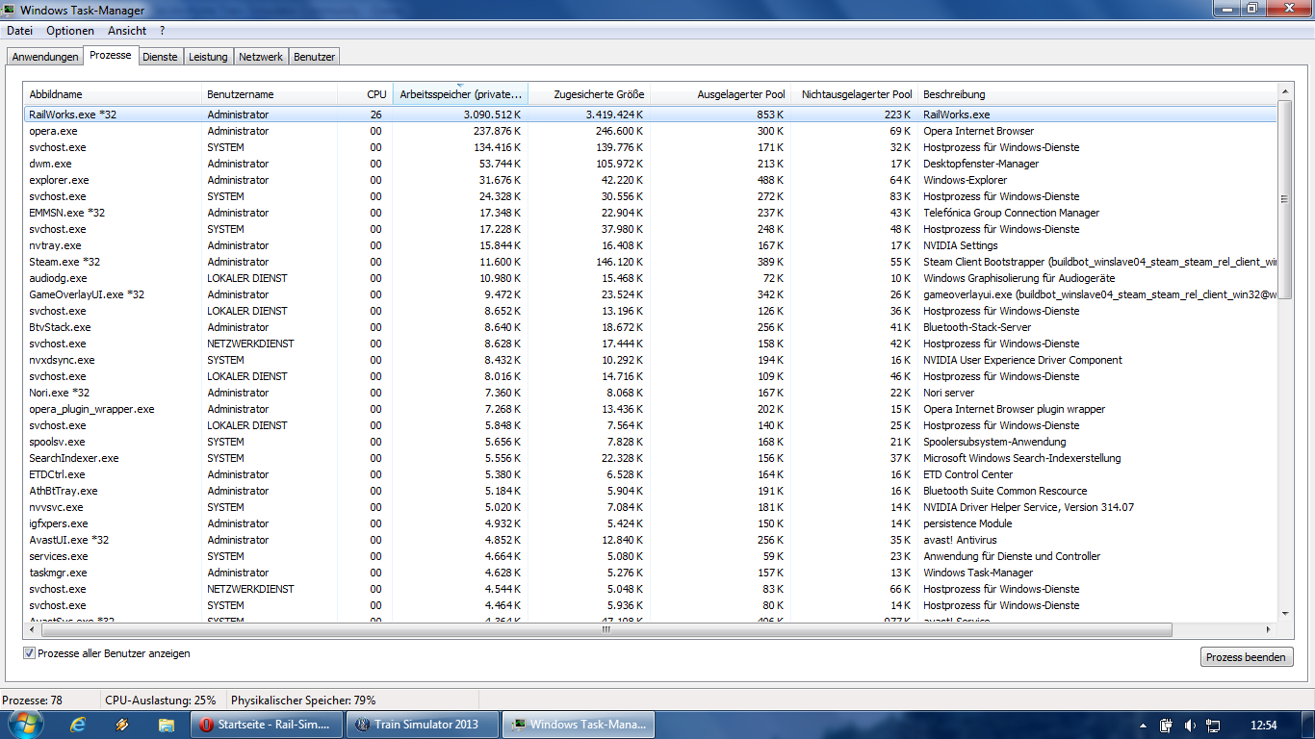Select the EMMSN.exe *32 process
The height and width of the screenshot is (739, 1315).
tap(651, 213)
